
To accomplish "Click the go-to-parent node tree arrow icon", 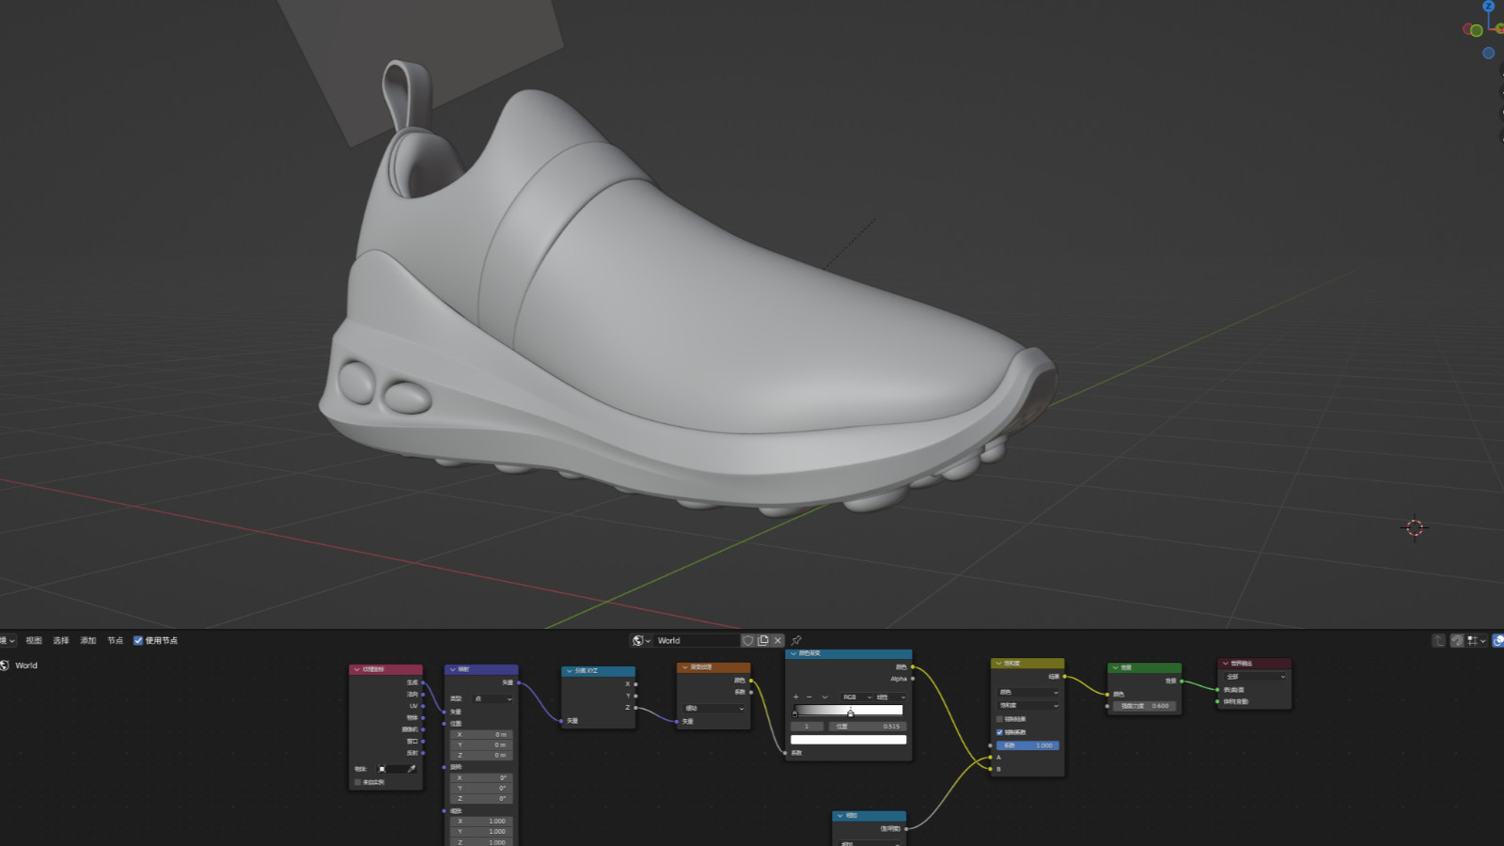I will coord(1438,640).
